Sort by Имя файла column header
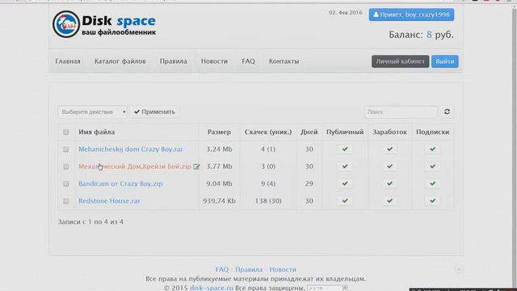This screenshot has height=291, width=517. (97, 132)
